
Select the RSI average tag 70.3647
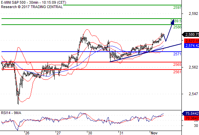(192, 118)
